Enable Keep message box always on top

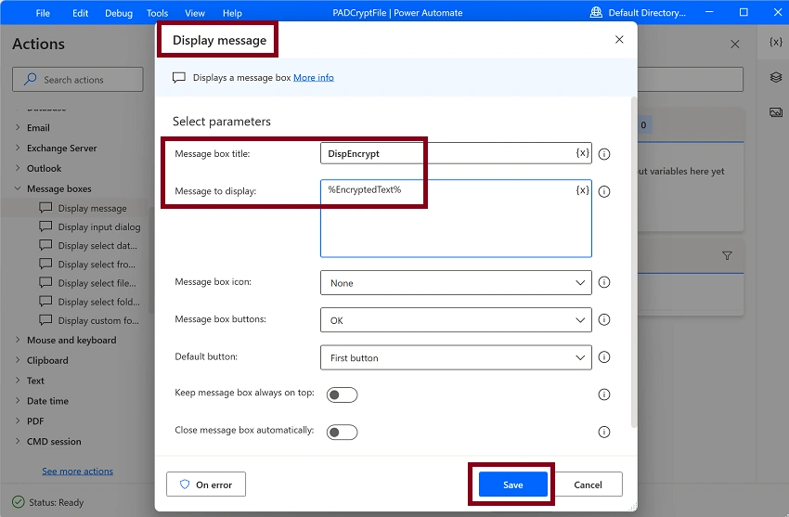click(x=343, y=394)
